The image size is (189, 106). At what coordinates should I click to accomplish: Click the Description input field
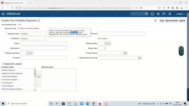pyautogui.click(x=44, y=48)
